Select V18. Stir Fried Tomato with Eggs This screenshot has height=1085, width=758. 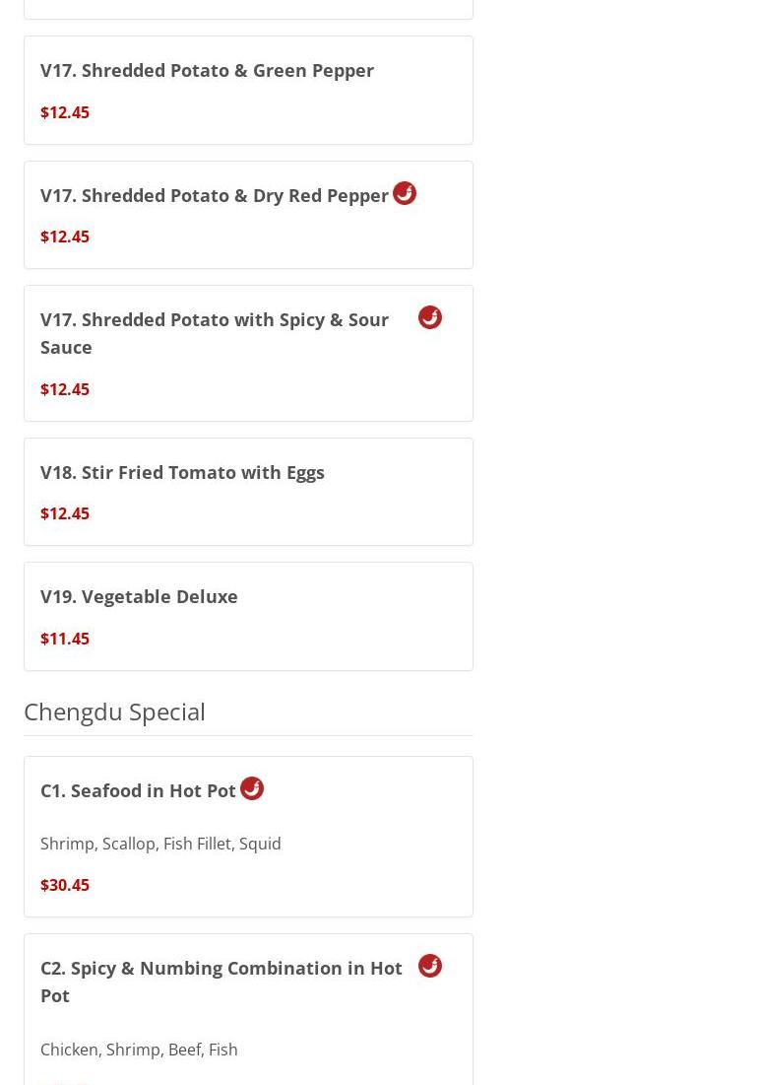(x=182, y=472)
